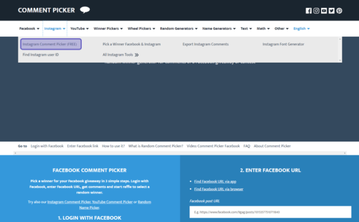Expand the YouTube navigation dropdown
This screenshot has height=222, width=359.
coord(79,29)
